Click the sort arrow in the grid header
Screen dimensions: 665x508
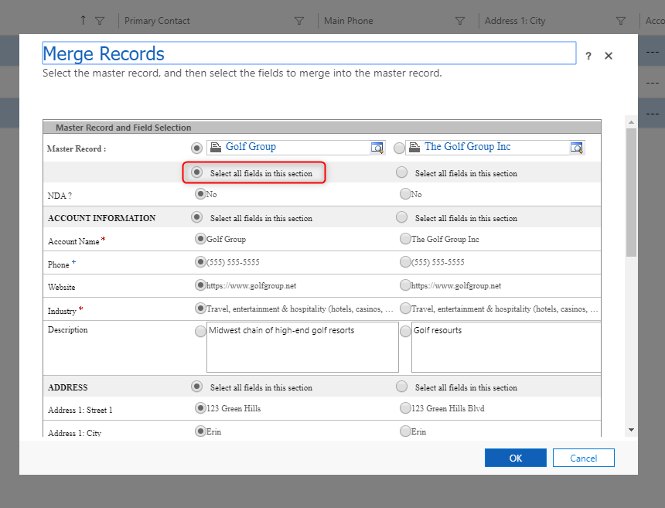pyautogui.click(x=84, y=20)
